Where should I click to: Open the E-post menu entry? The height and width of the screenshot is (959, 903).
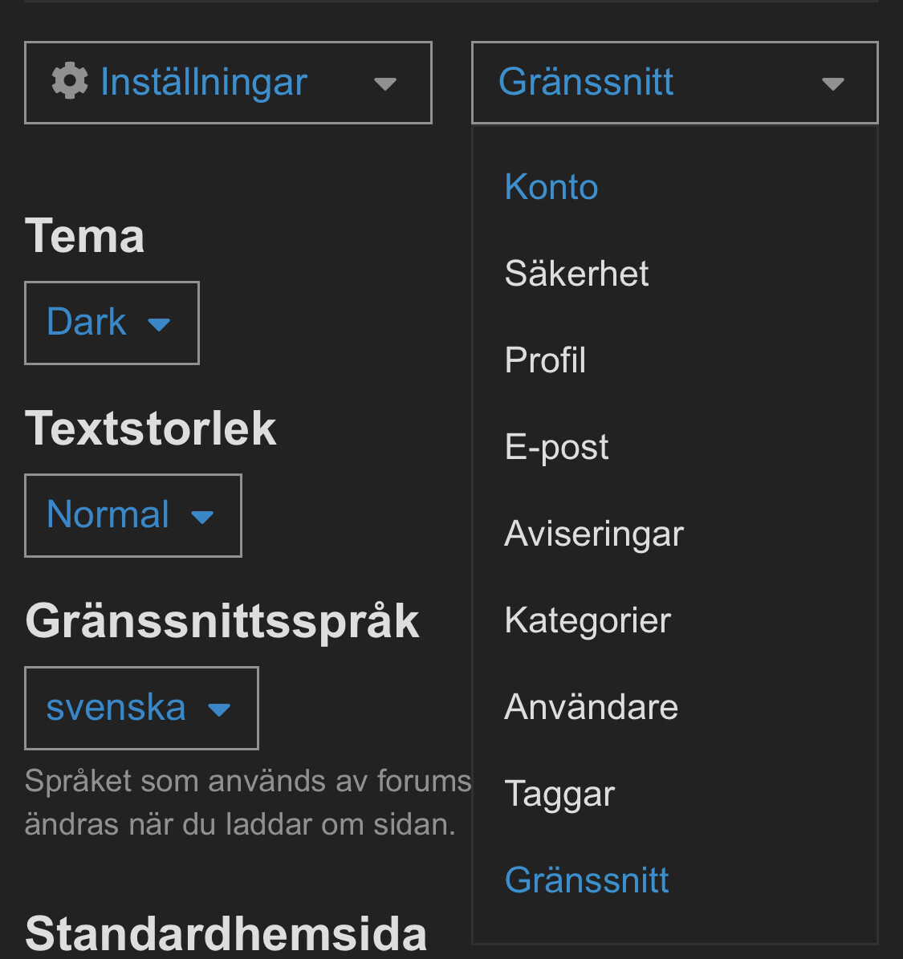(x=556, y=447)
